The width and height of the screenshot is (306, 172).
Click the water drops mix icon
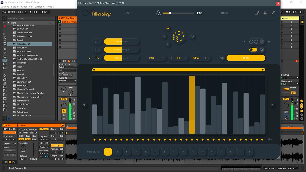click(222, 58)
